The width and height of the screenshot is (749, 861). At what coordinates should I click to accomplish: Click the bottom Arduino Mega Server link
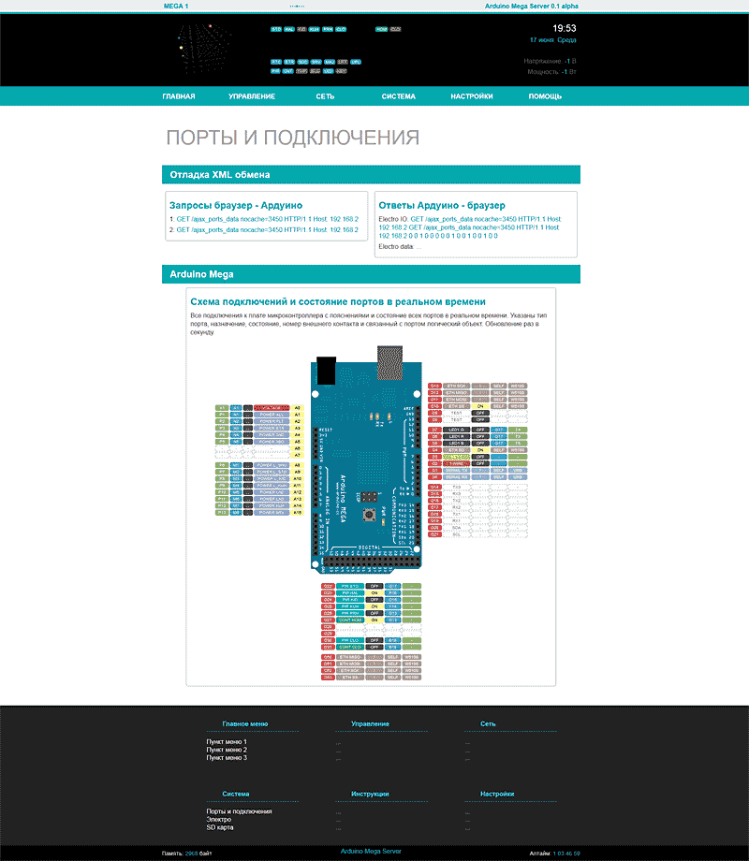(371, 852)
